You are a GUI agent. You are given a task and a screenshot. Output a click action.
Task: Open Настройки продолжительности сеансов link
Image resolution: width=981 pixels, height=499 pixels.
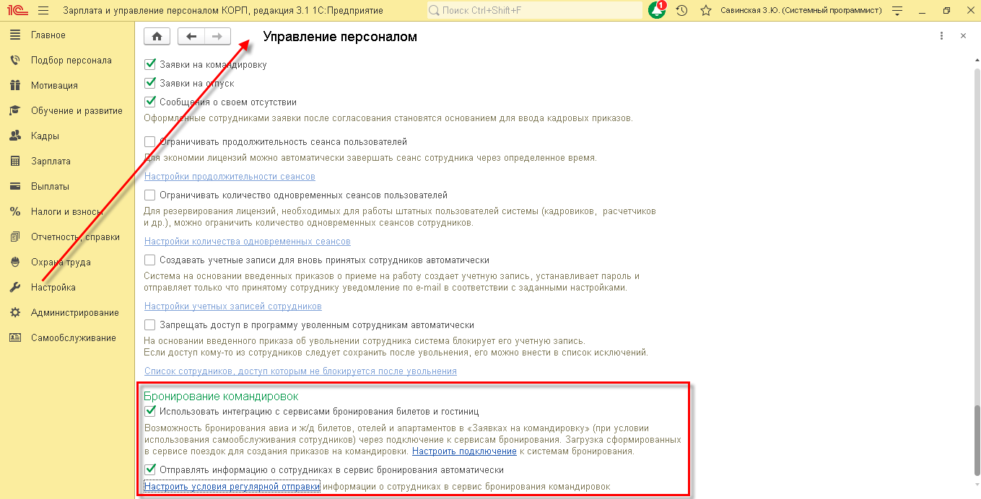pos(230,177)
